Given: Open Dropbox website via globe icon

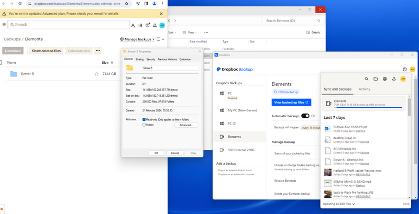Looking at the screenshot, I should point(384,79).
